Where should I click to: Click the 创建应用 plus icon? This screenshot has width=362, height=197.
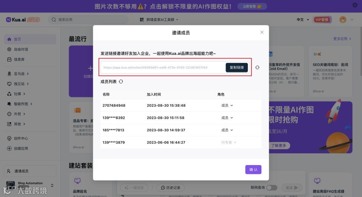[x=9, y=148]
